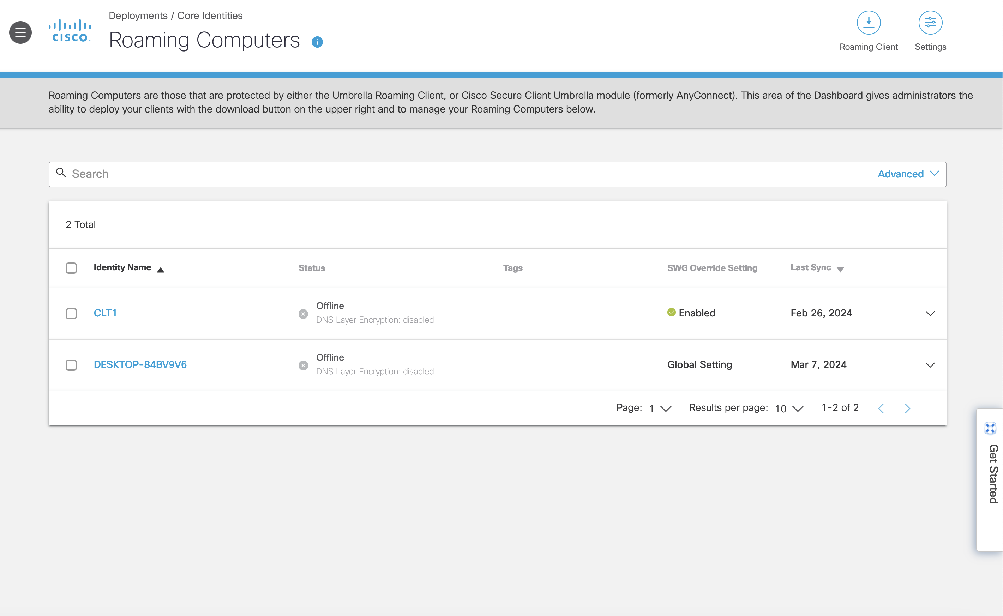
Task: Click the info icon beside Roaming Computers
Action: 317,41
